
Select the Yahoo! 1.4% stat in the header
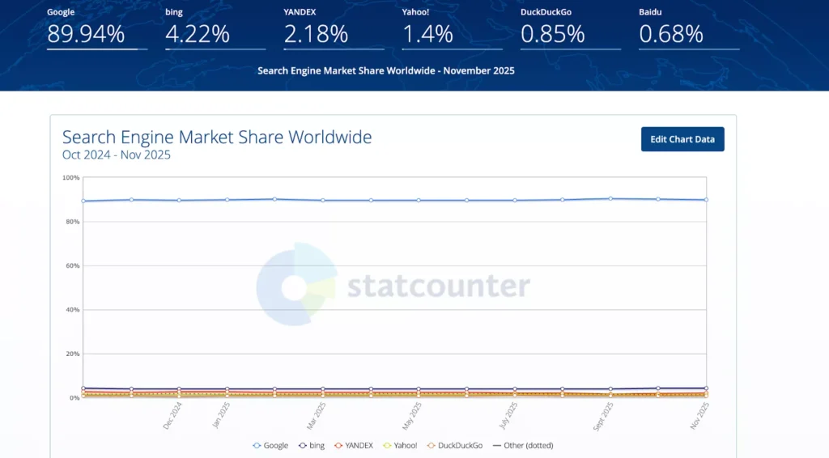click(x=452, y=28)
